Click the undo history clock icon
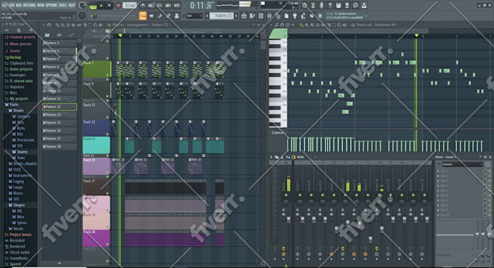This screenshot has width=494, height=268. pyautogui.click(x=304, y=5)
